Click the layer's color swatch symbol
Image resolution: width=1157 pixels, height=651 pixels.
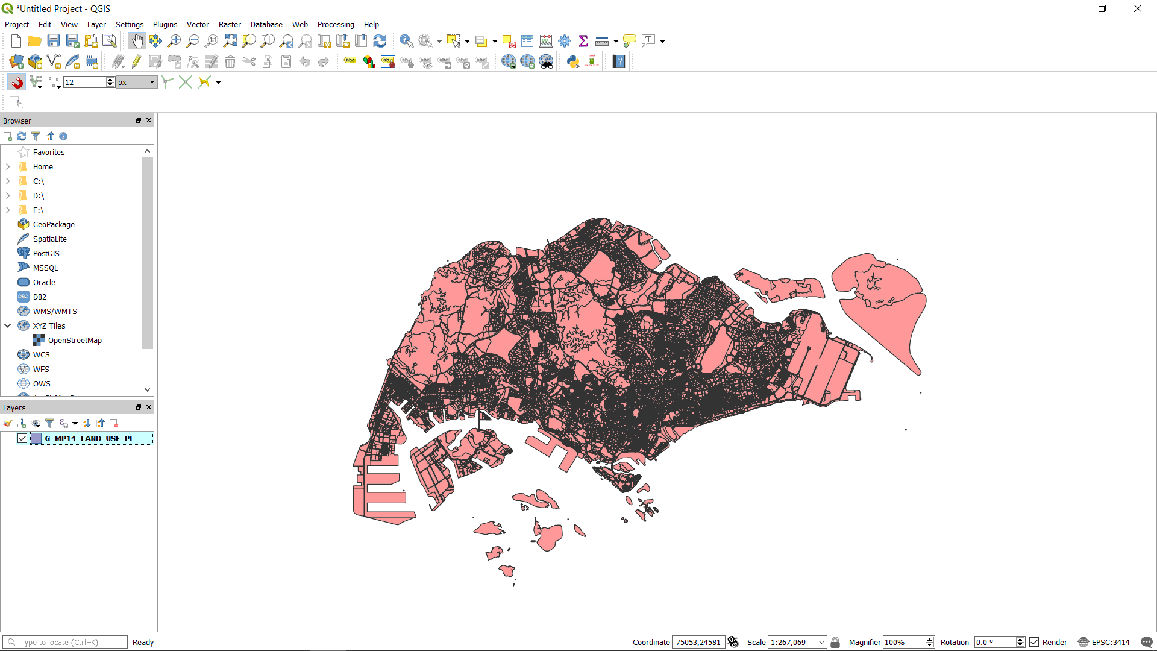coord(36,438)
